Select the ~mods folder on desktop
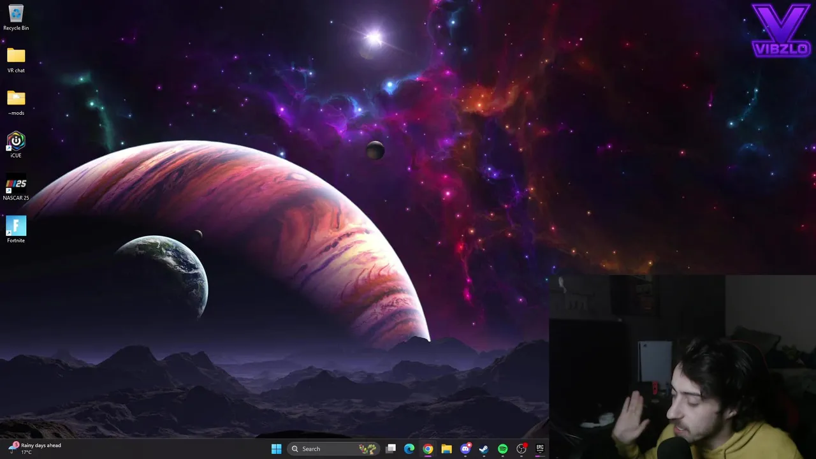The height and width of the screenshot is (459, 816). pyautogui.click(x=16, y=103)
